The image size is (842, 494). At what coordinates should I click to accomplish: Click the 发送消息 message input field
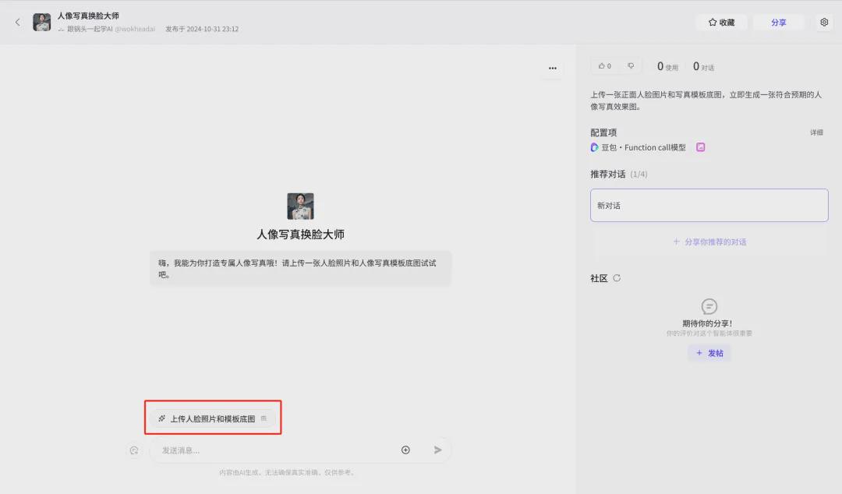(x=273, y=450)
